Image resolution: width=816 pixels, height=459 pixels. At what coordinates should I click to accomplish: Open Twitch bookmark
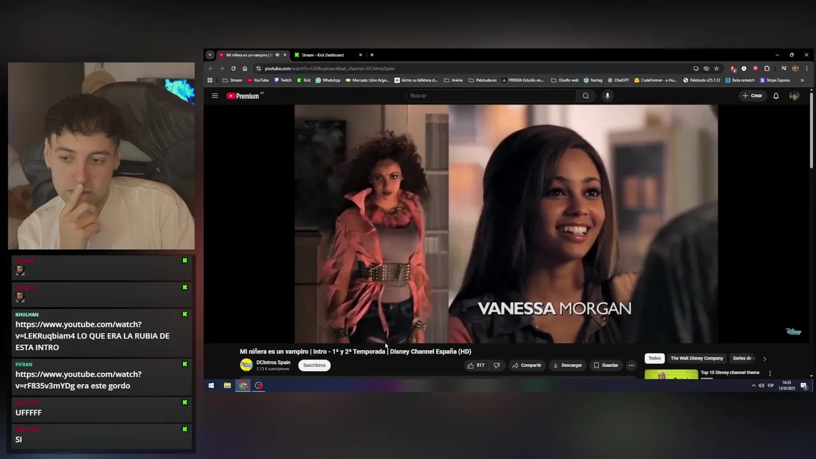282,80
